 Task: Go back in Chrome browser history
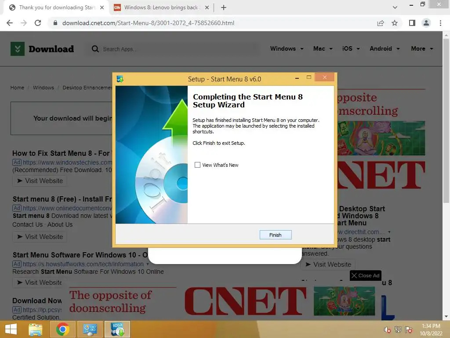(x=10, y=23)
